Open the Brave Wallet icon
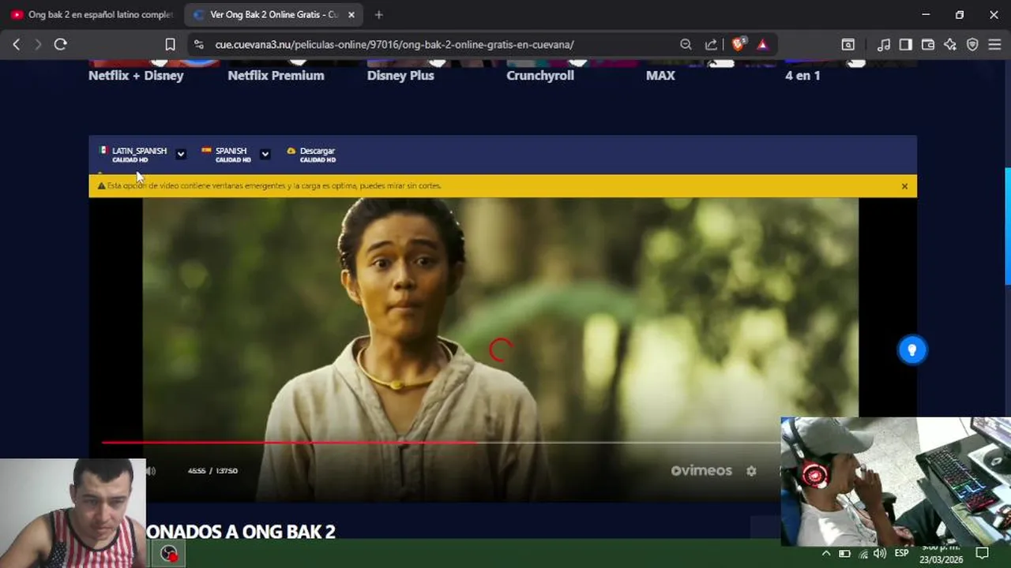1011x568 pixels. pyautogui.click(x=928, y=45)
